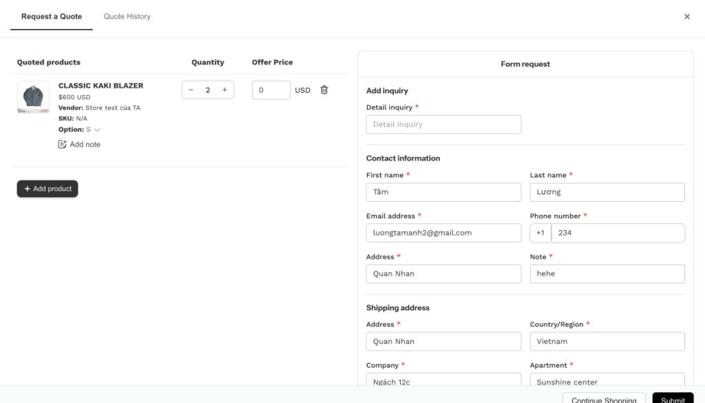
Task: Delete the Classic Kaki Blazer quoted product
Action: 324,90
